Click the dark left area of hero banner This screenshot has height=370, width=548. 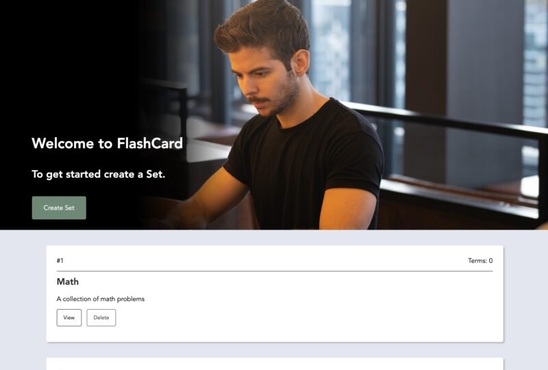[x=70, y=70]
